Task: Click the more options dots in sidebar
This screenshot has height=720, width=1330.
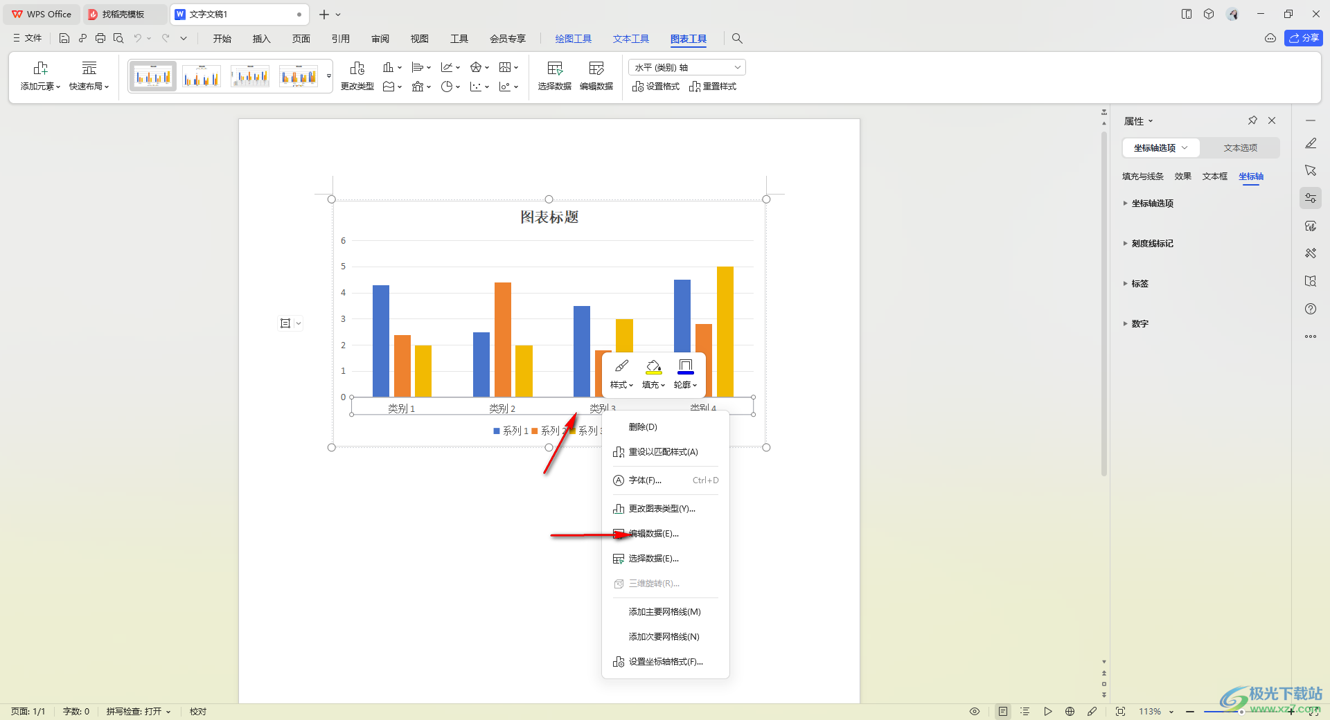Action: pos(1311,337)
